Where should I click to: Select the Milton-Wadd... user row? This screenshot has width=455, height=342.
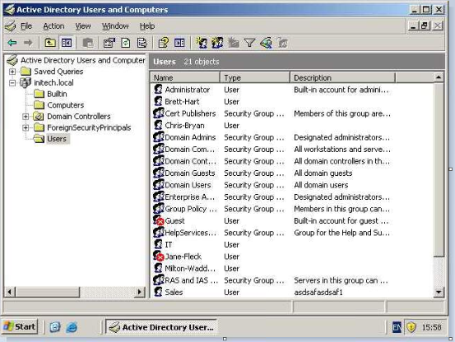[292, 268]
